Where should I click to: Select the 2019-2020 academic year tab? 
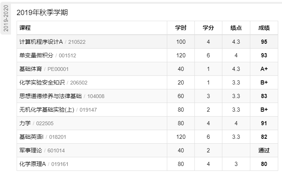click(x=6, y=18)
